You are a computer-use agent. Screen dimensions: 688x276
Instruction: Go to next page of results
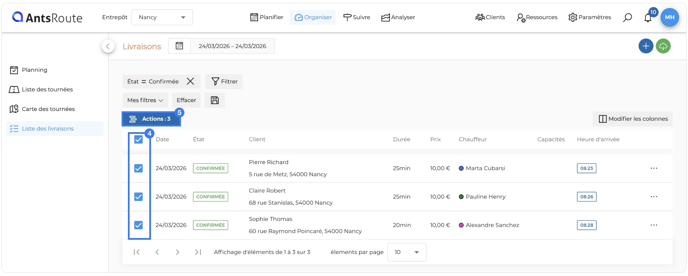[x=178, y=252]
